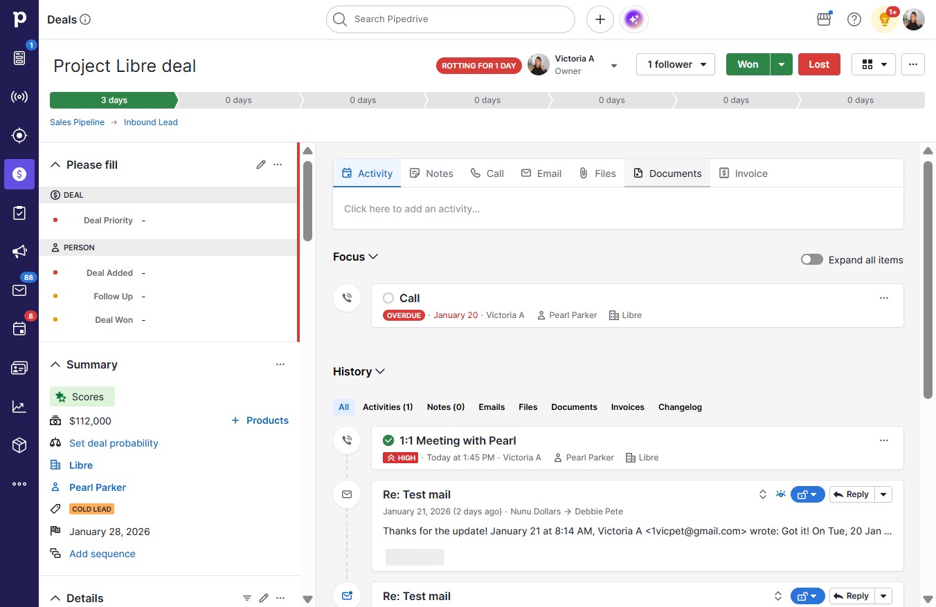Open the Marketplace store icon
The width and height of the screenshot is (936, 607).
point(824,19)
